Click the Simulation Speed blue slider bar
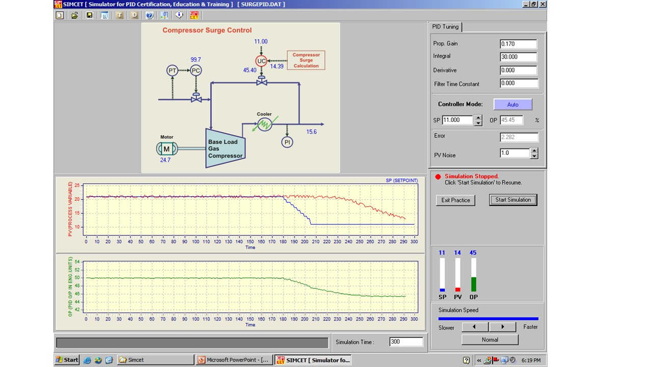 click(x=488, y=319)
